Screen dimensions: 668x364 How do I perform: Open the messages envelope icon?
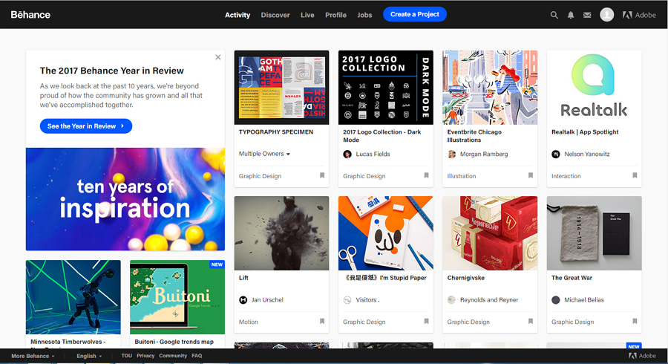(587, 15)
